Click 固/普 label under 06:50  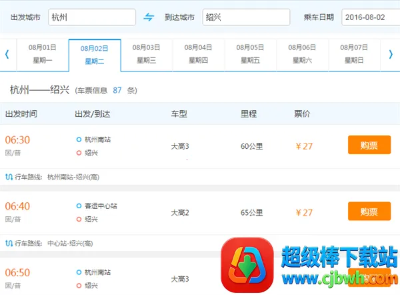tap(13, 286)
